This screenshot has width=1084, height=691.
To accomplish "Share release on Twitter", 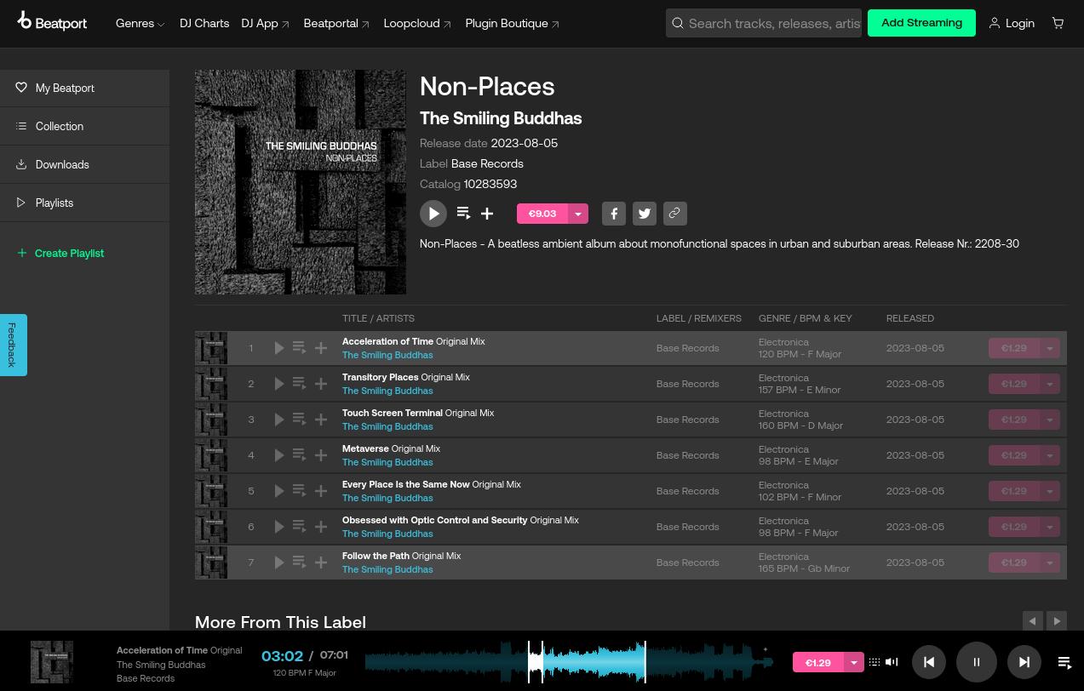I will (x=645, y=214).
